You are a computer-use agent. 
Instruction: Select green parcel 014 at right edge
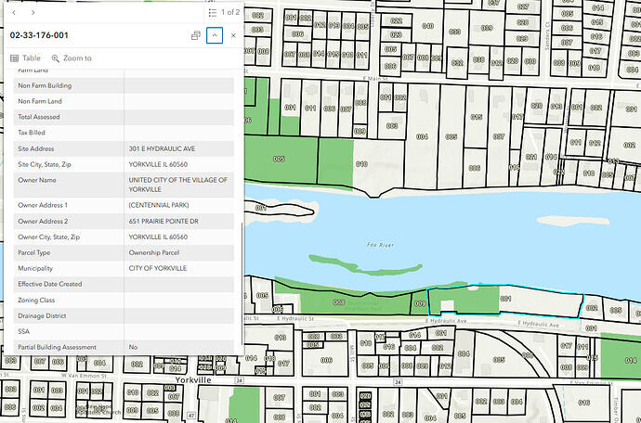pos(621,358)
